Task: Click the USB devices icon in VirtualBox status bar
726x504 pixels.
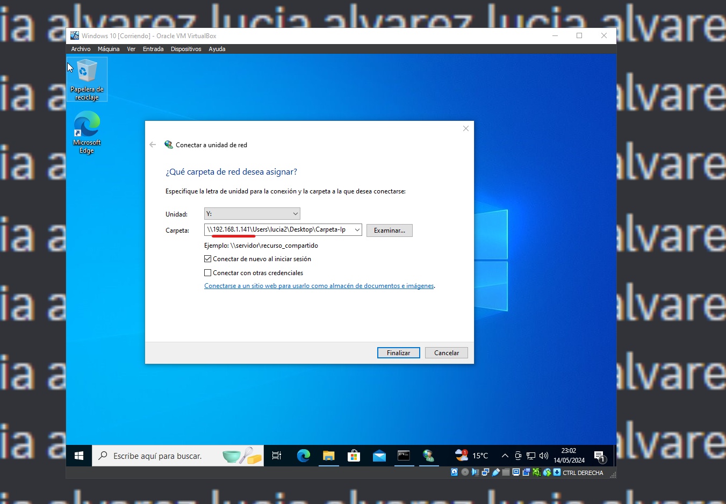Action: pyautogui.click(x=495, y=472)
